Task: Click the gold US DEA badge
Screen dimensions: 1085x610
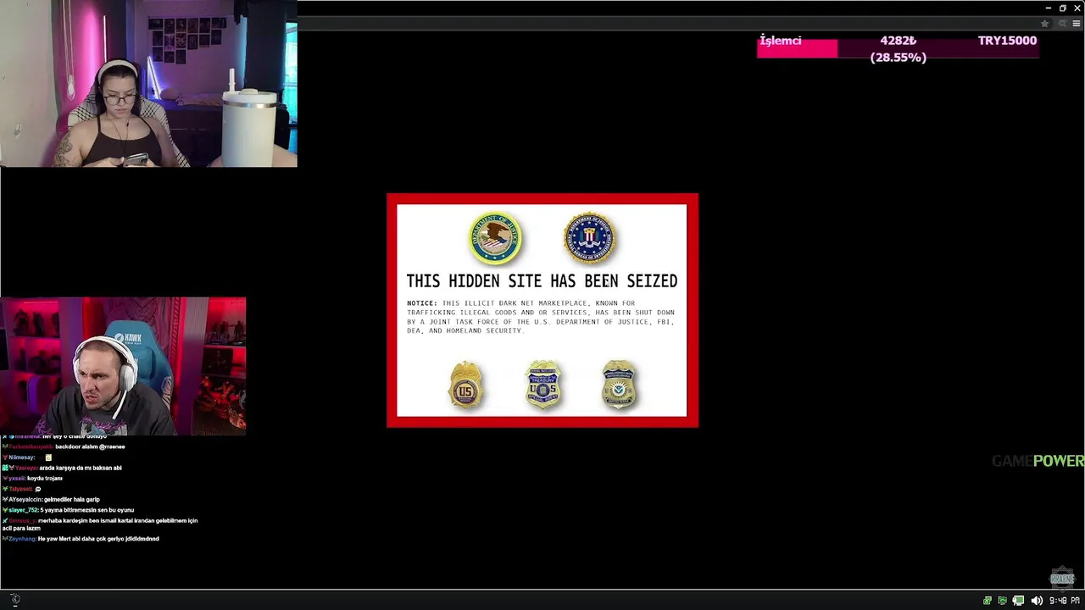Action: pyautogui.click(x=465, y=385)
